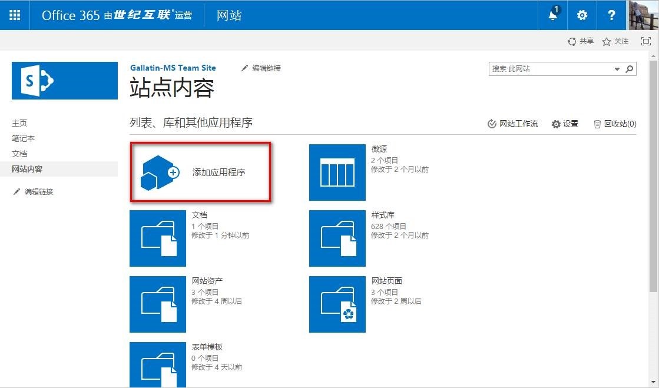Click the '修改于 1 分钟以前' text
The width and height of the screenshot is (659, 388).
coord(220,236)
